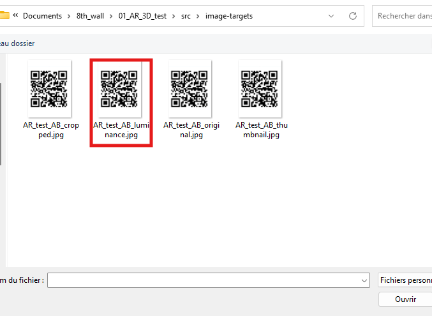The width and height of the screenshot is (432, 316).
Task: Select the AR_test_AB_cropped.jpg QR thumbnail
Action: coord(49,89)
